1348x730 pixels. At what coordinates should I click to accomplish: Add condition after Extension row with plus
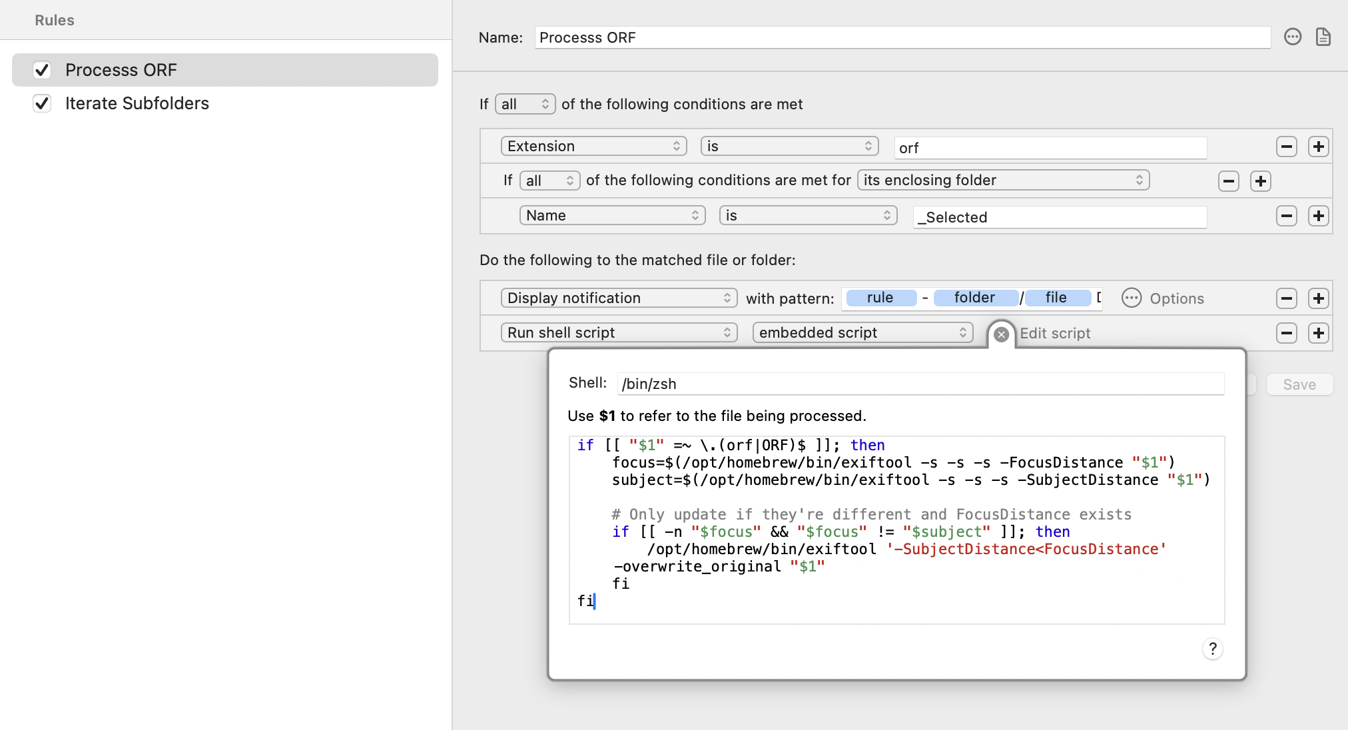point(1318,147)
